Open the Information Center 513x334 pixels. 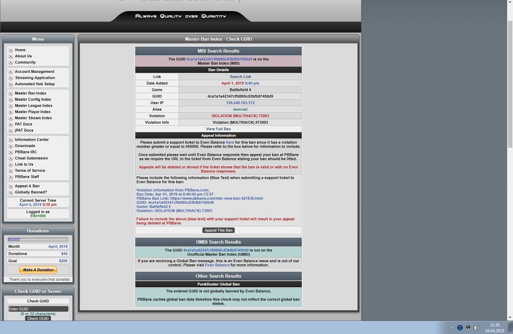32,140
